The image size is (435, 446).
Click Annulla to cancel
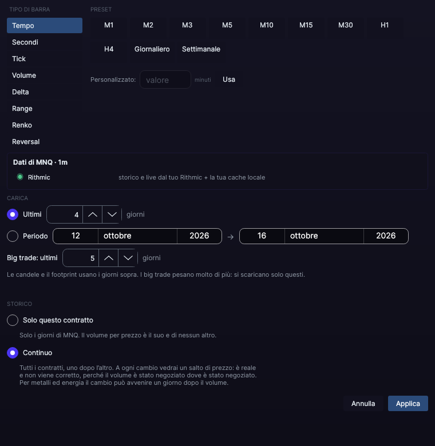click(x=363, y=403)
